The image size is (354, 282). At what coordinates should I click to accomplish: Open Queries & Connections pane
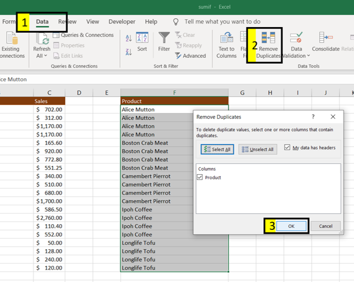[x=83, y=35]
